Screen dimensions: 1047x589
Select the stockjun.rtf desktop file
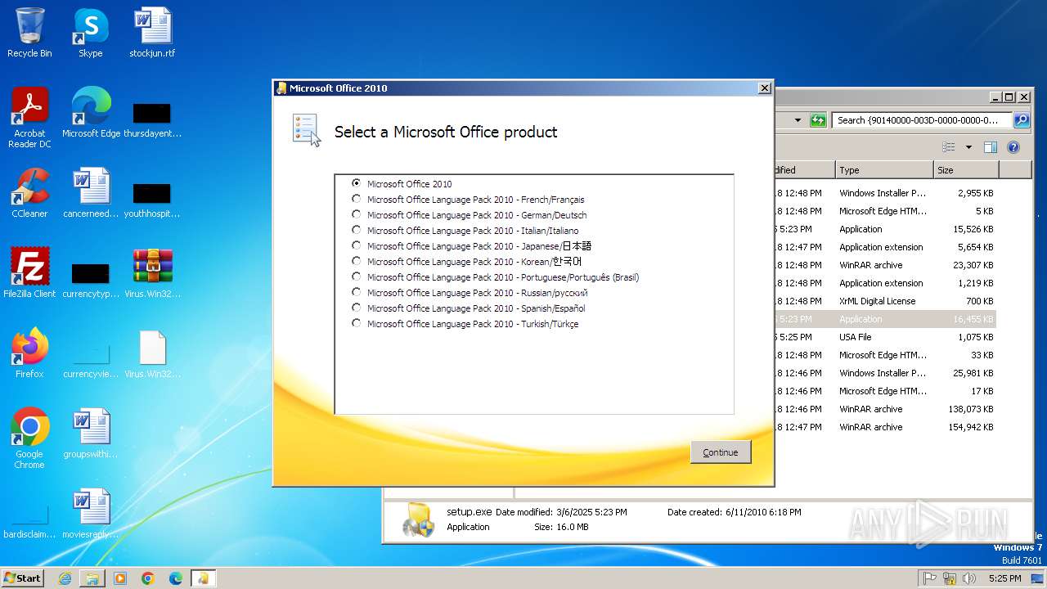coord(152,33)
